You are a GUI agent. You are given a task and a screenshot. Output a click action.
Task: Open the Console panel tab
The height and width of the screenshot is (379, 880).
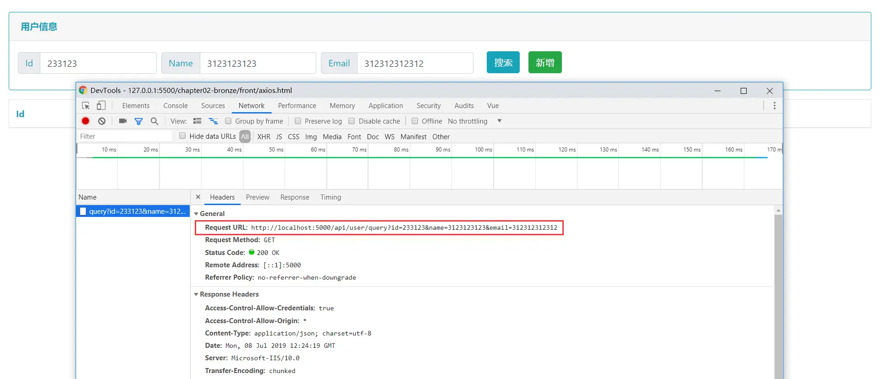pos(176,106)
